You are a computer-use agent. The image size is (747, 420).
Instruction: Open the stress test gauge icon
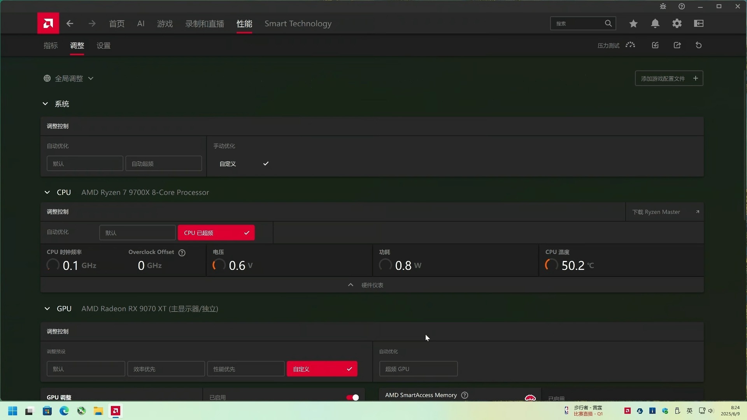coord(630,45)
